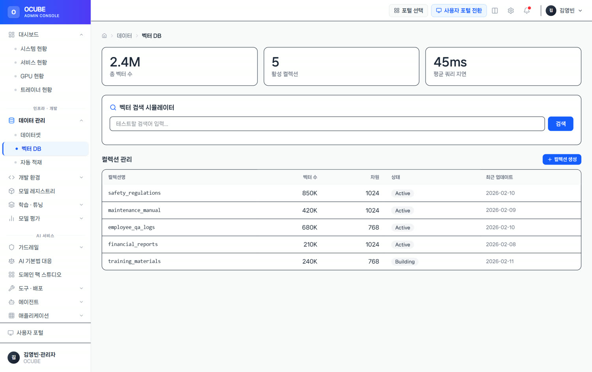
Task: Click the 활성 컬렉션 5 card
Action: [x=341, y=66]
